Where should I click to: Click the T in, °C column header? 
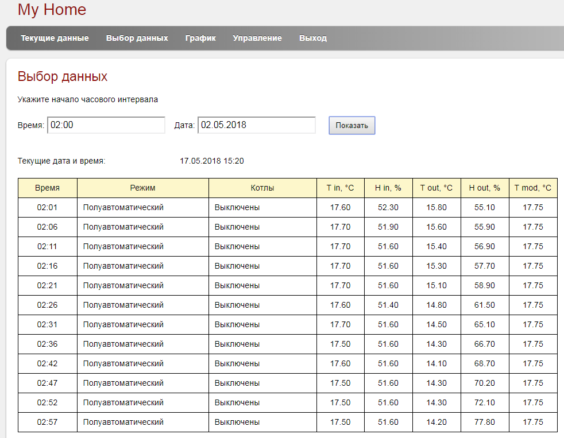(340, 188)
